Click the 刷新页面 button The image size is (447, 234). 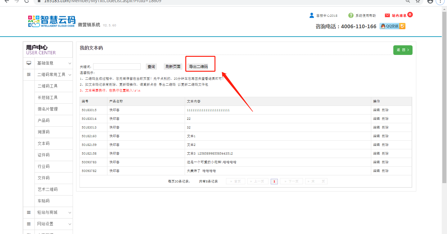[x=173, y=66]
